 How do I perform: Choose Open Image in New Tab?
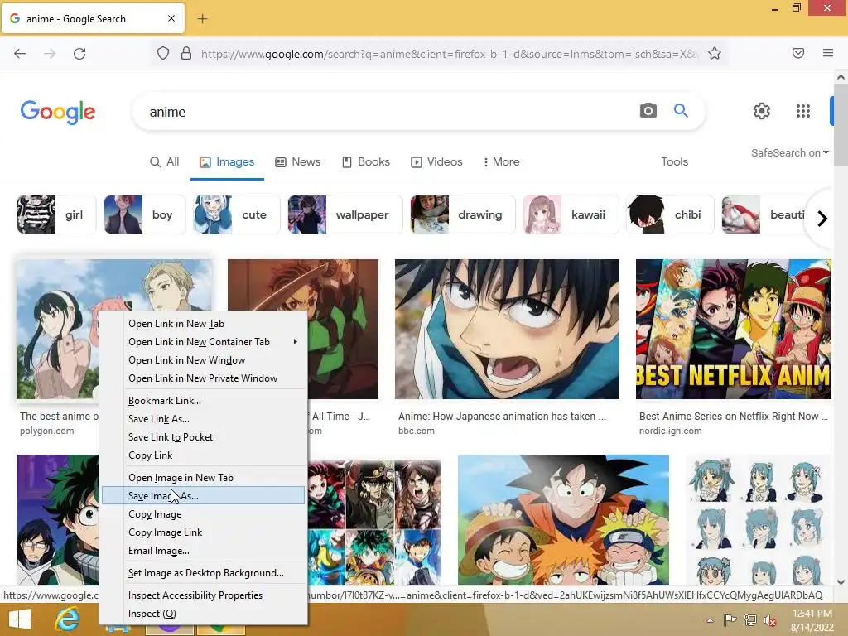204,478
